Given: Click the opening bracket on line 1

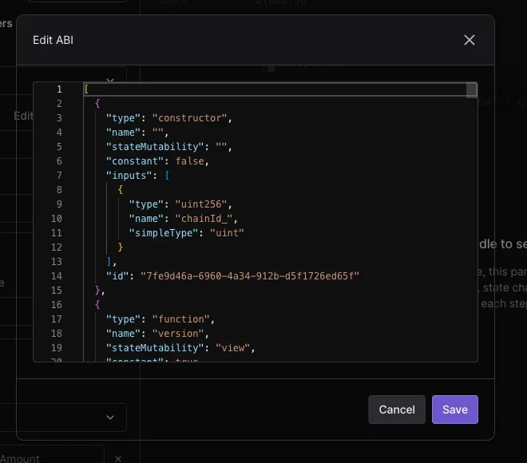Looking at the screenshot, I should [x=86, y=89].
